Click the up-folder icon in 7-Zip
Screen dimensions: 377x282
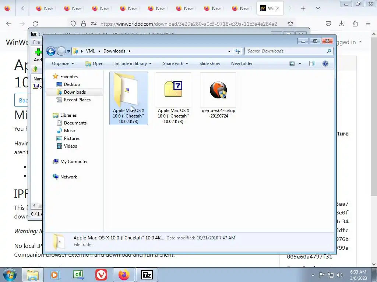point(35,69)
